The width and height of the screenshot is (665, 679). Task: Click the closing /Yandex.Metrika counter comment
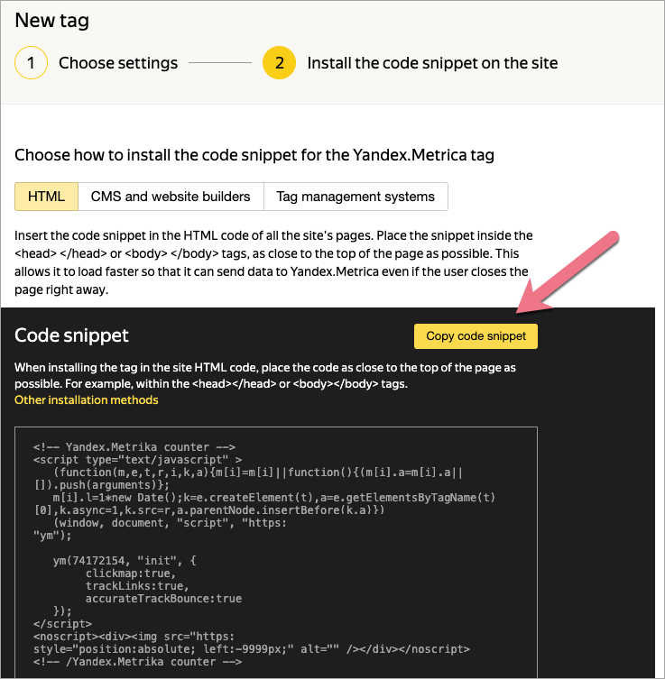pyautogui.click(x=137, y=661)
